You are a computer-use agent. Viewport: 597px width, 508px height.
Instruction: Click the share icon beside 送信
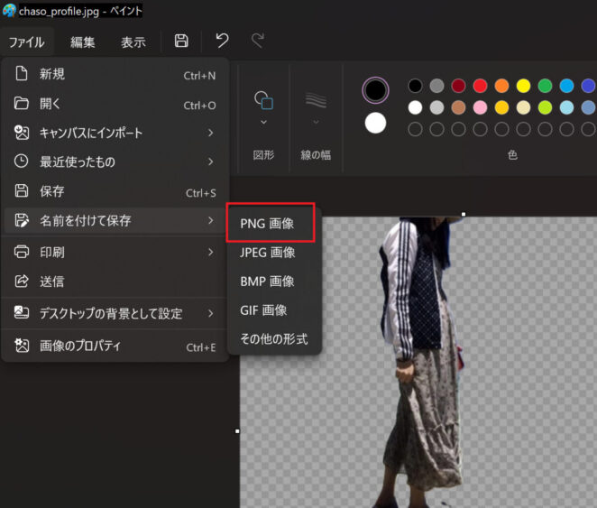(x=22, y=281)
